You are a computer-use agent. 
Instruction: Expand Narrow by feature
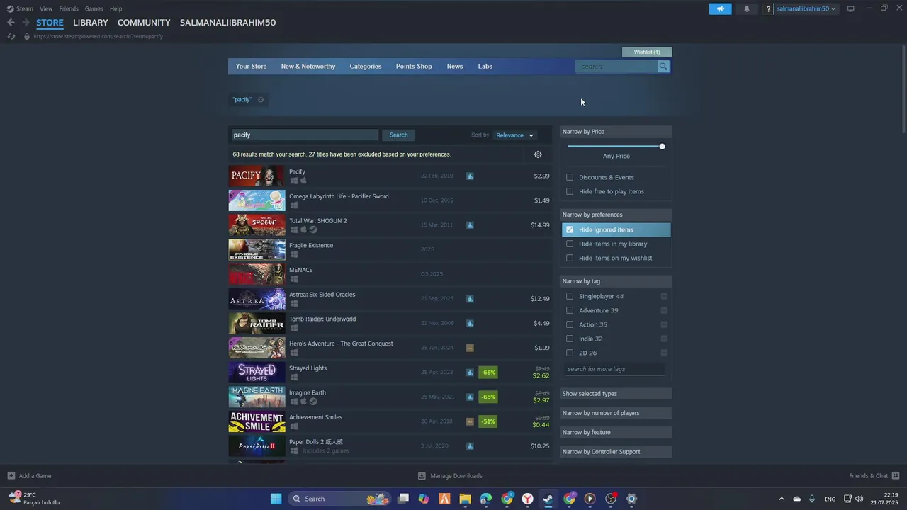[x=616, y=432]
